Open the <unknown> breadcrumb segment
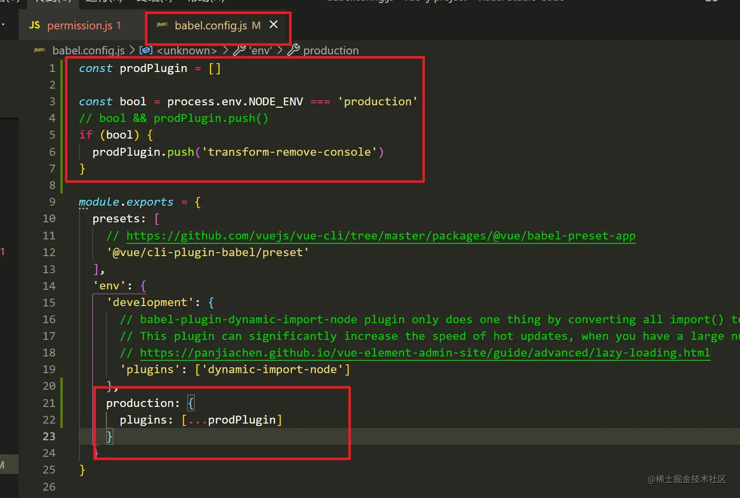 tap(186, 50)
